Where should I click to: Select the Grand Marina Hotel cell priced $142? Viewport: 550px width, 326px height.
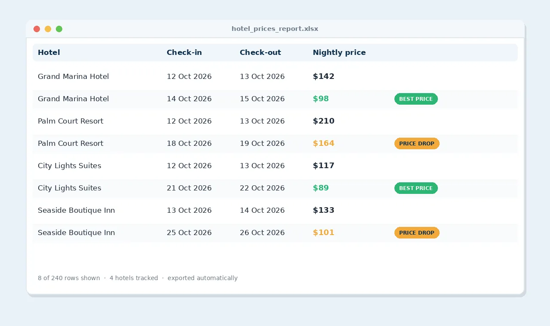(x=73, y=76)
